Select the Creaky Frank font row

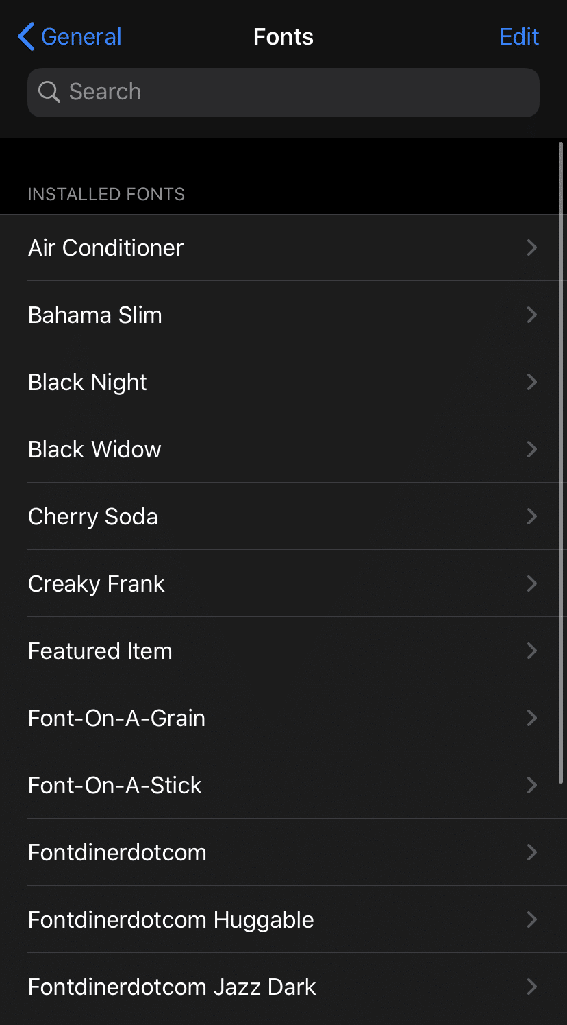coord(97,583)
